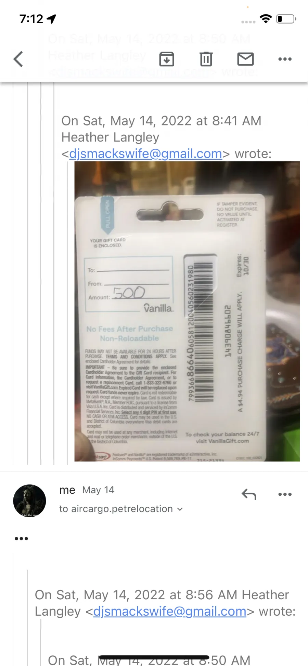This screenshot has width=308, height=666.
Task: Show trimmed quoted content via three dots
Action: point(21,539)
